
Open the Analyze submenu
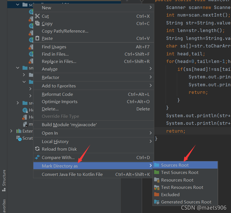[93, 69]
